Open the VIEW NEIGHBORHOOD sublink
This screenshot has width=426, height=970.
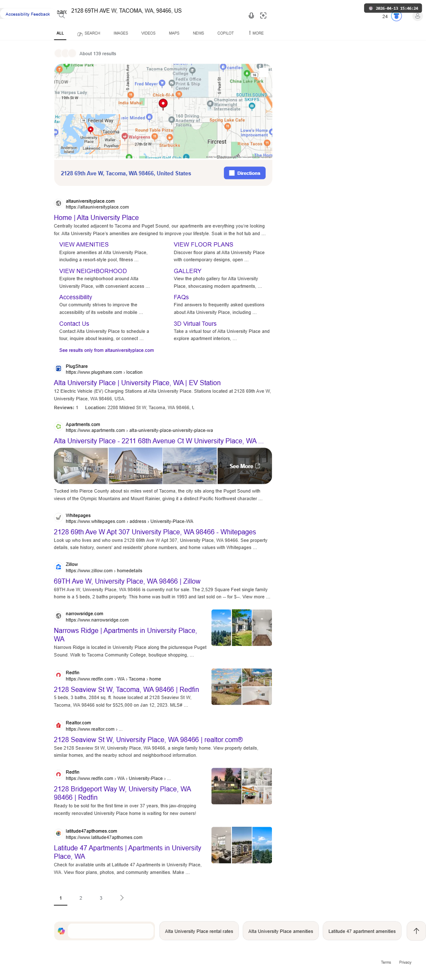coord(93,271)
